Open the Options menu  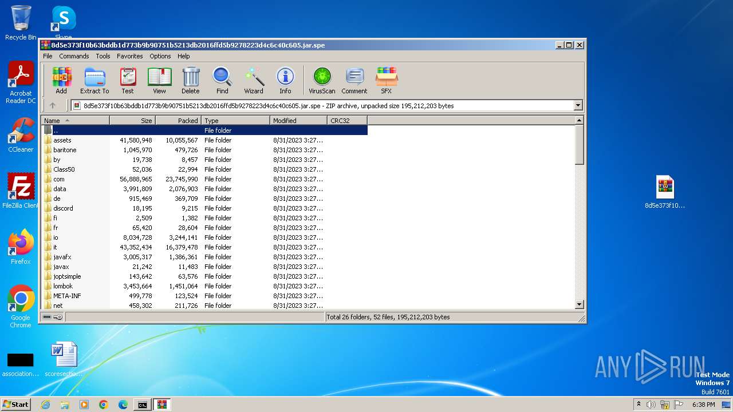pyautogui.click(x=160, y=56)
